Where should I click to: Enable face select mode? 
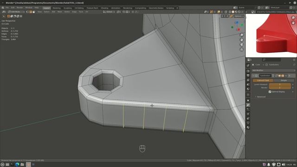pyautogui.click(x=34, y=12)
